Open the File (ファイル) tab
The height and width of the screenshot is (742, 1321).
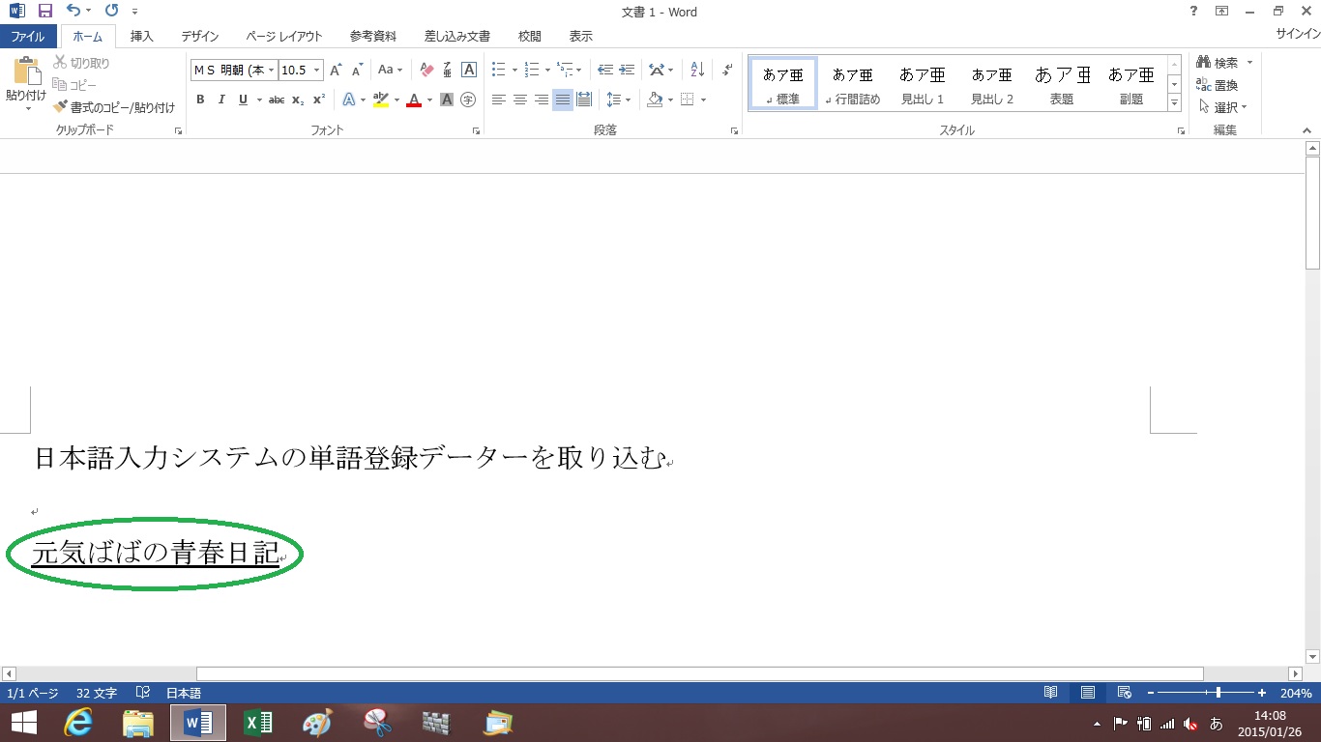point(27,36)
